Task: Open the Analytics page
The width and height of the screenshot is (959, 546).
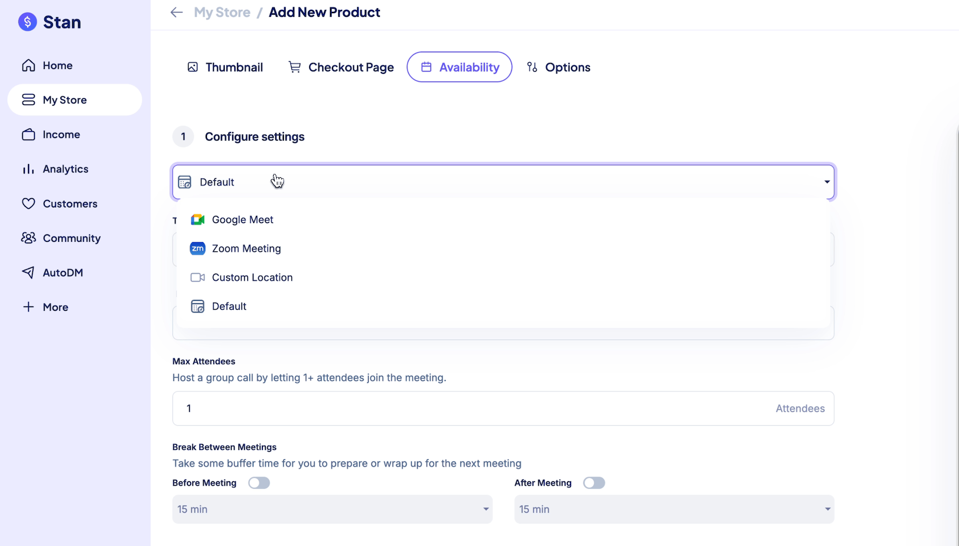Action: [x=65, y=169]
